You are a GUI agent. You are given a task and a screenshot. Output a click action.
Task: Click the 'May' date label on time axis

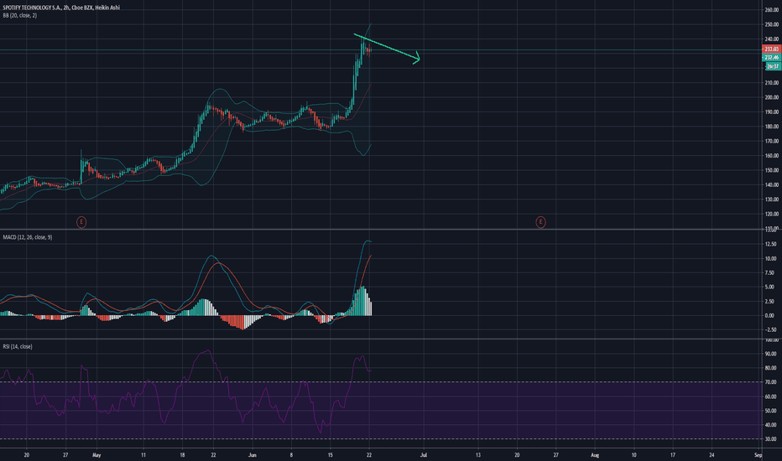click(96, 455)
